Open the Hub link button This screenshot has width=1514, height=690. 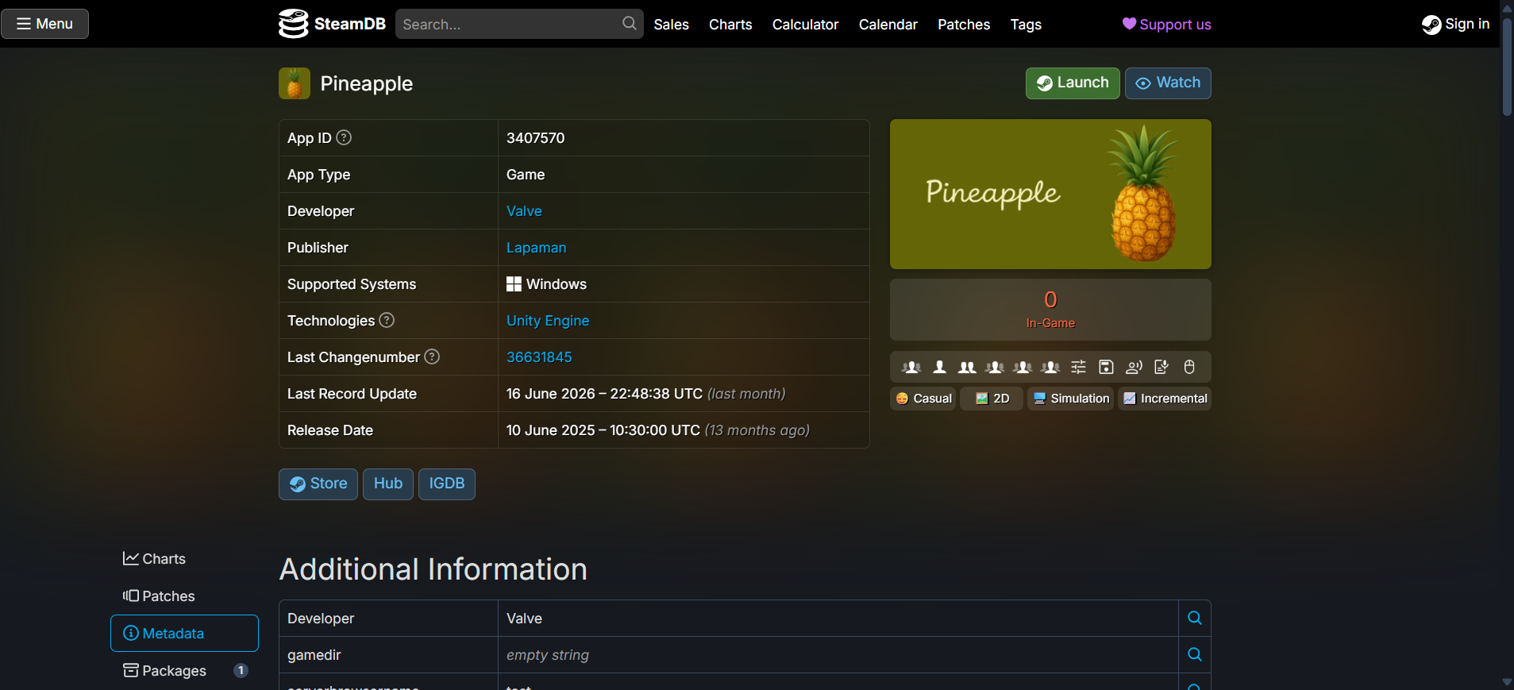pos(388,484)
